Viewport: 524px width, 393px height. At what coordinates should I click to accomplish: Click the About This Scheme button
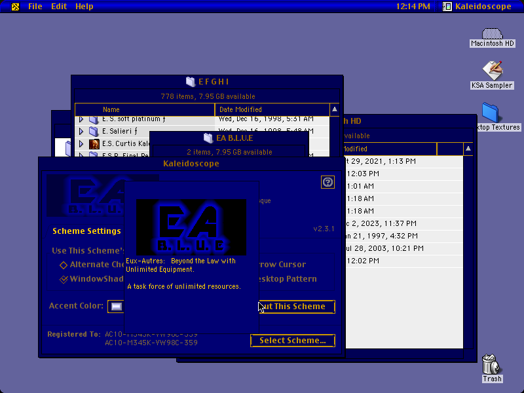pyautogui.click(x=297, y=307)
